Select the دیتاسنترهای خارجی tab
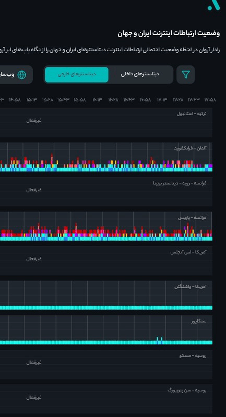Viewport: 226px width, 417px height. tap(76, 75)
